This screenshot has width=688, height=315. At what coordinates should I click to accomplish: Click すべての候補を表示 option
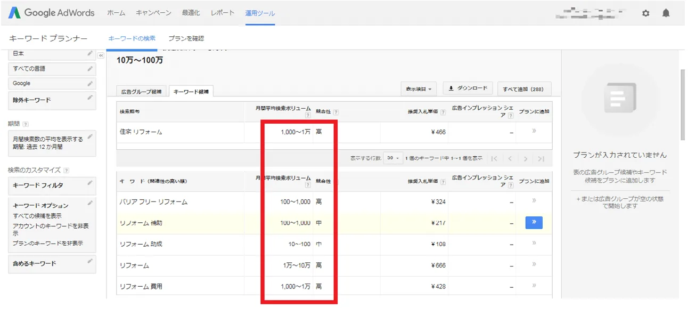coord(37,216)
